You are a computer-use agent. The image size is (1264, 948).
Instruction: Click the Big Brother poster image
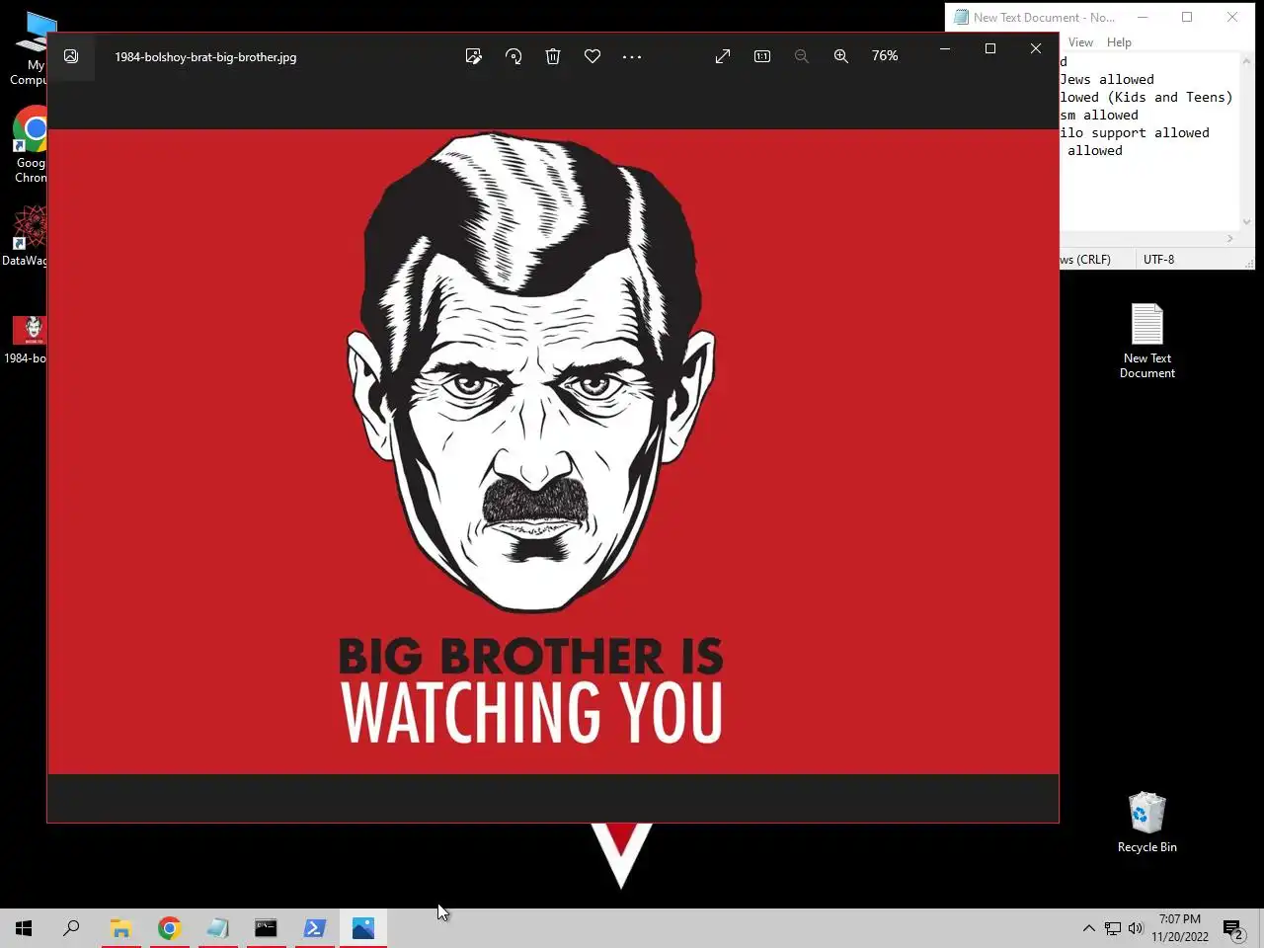(553, 451)
